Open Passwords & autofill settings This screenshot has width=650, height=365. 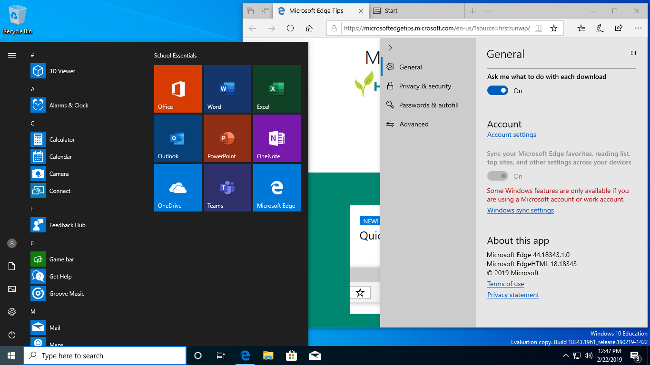click(428, 105)
